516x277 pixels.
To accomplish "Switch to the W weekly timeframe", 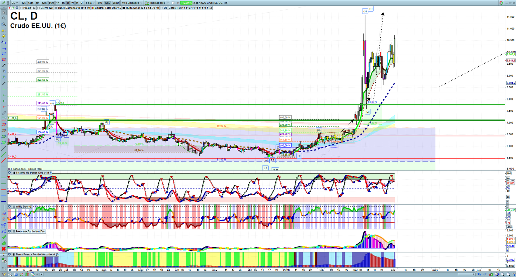I will [x=73, y=3].
